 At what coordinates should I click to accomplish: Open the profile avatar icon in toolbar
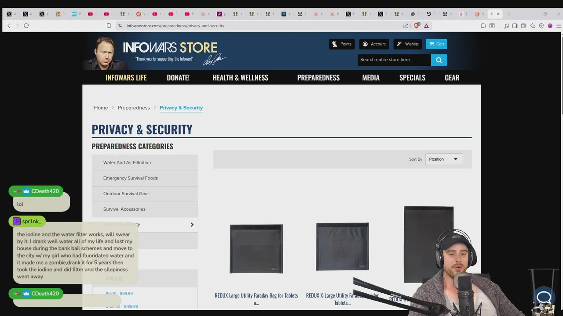tap(550, 26)
